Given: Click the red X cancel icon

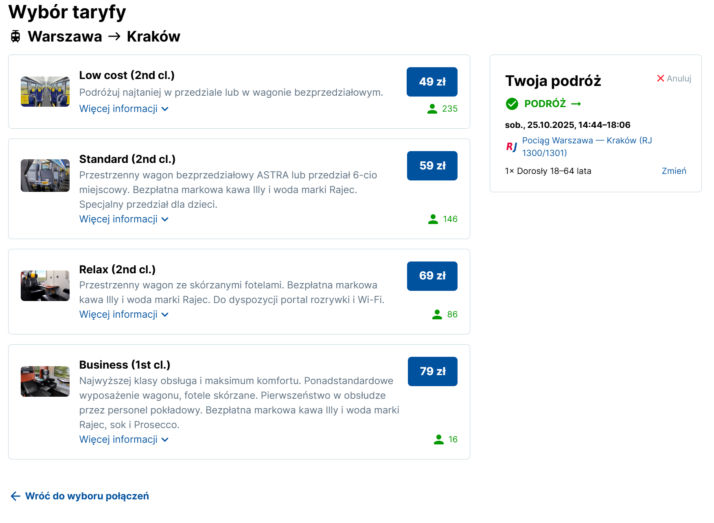Looking at the screenshot, I should [x=660, y=78].
